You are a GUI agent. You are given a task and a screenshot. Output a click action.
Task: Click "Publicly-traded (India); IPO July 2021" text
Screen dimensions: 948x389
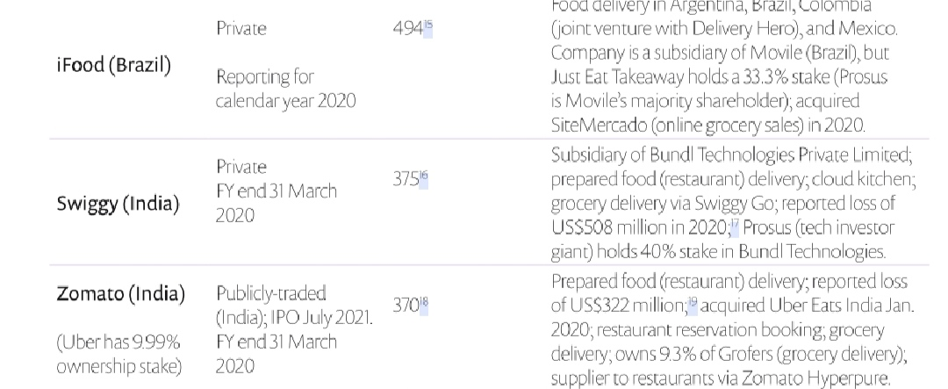coord(294,306)
